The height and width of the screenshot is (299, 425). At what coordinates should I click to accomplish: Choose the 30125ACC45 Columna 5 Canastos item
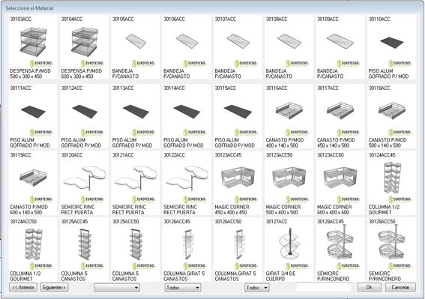(x=84, y=250)
